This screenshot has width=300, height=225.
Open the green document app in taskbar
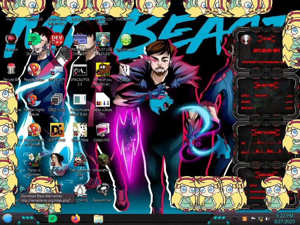(52, 219)
